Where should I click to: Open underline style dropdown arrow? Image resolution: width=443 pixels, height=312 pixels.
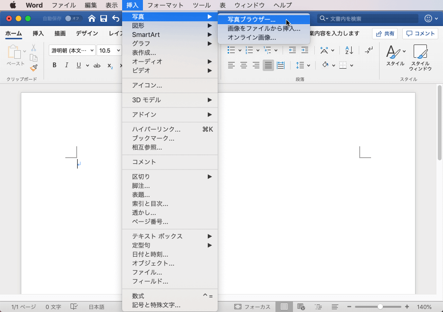click(x=88, y=65)
